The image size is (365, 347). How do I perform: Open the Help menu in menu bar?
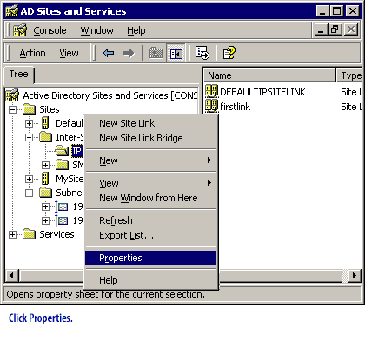(x=136, y=30)
